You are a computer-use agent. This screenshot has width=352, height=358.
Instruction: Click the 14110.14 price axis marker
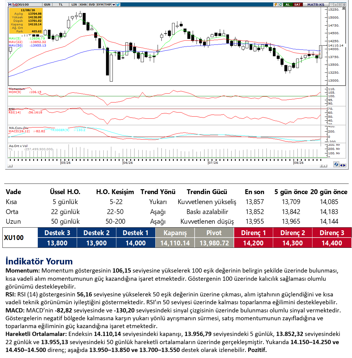pyautogui.click(x=336, y=46)
